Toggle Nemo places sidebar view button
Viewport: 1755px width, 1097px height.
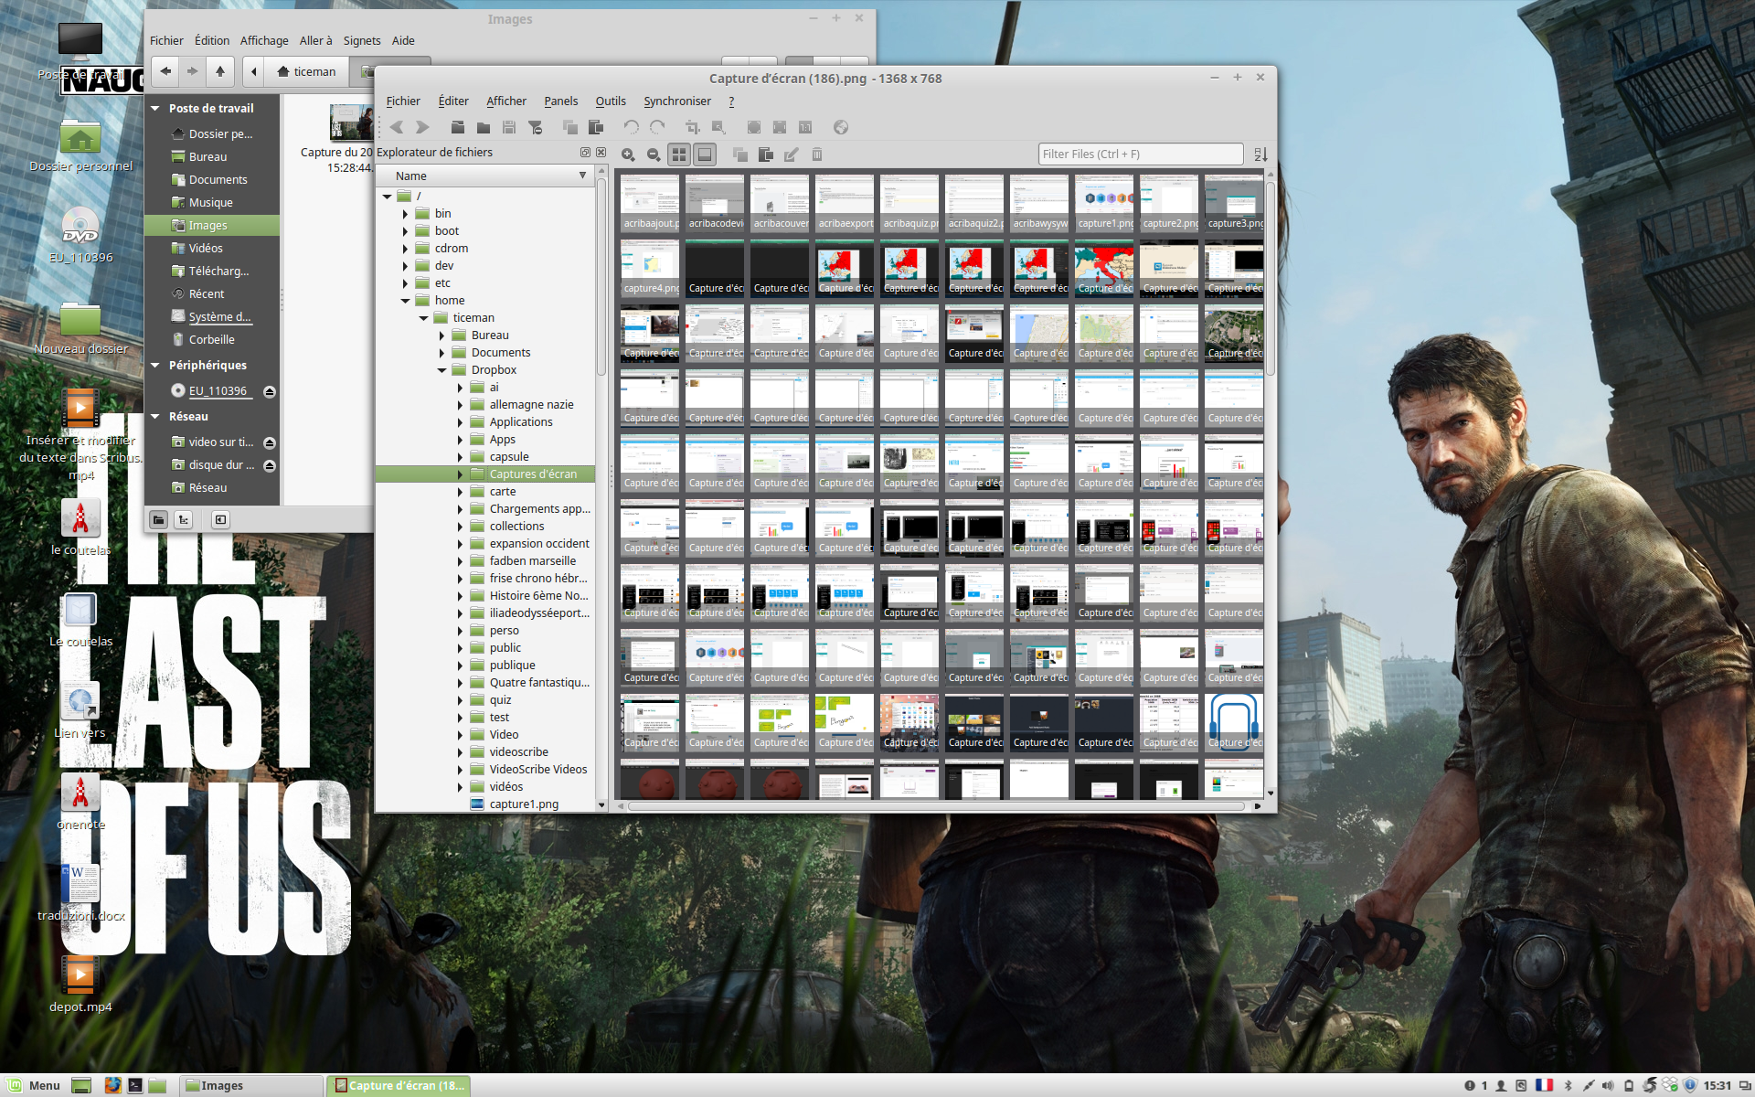159,519
